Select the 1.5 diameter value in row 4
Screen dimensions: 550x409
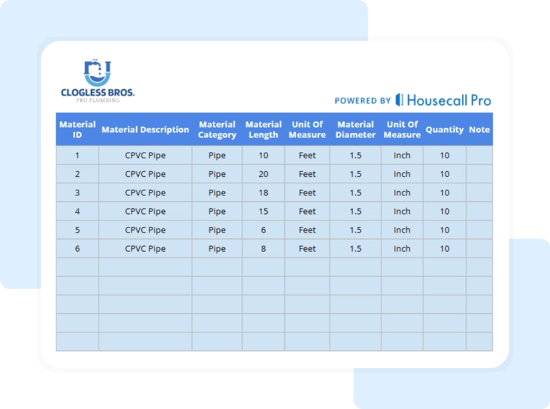coord(356,211)
